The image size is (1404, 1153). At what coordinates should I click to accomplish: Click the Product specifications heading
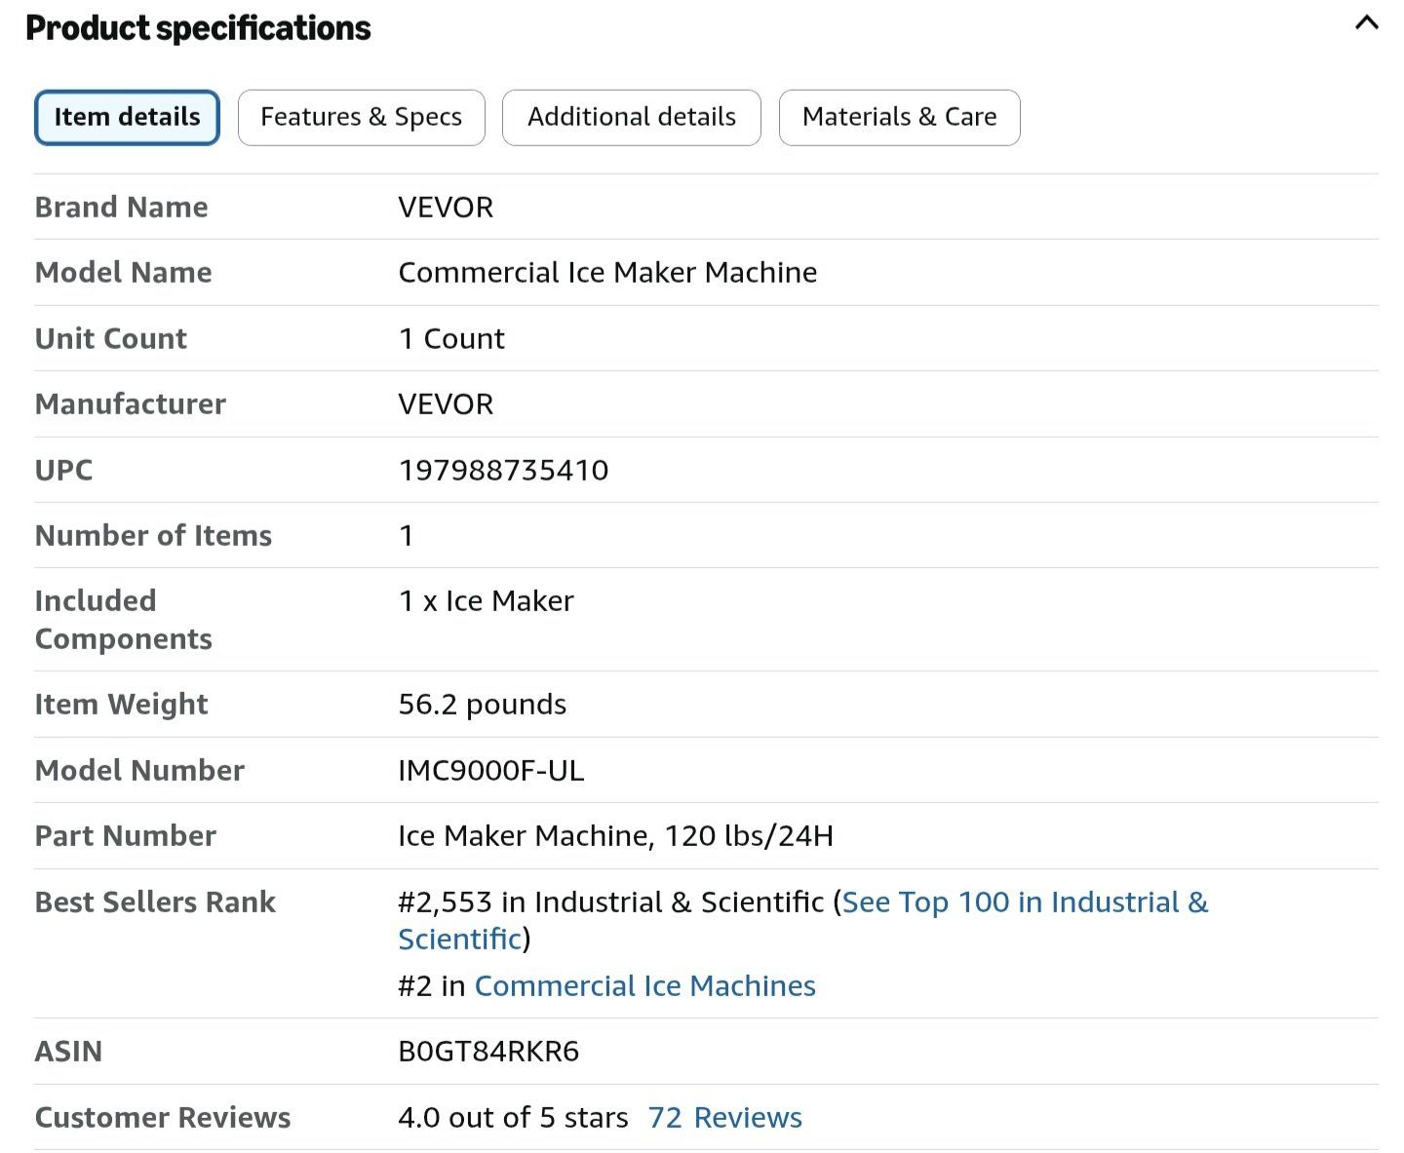coord(198,28)
